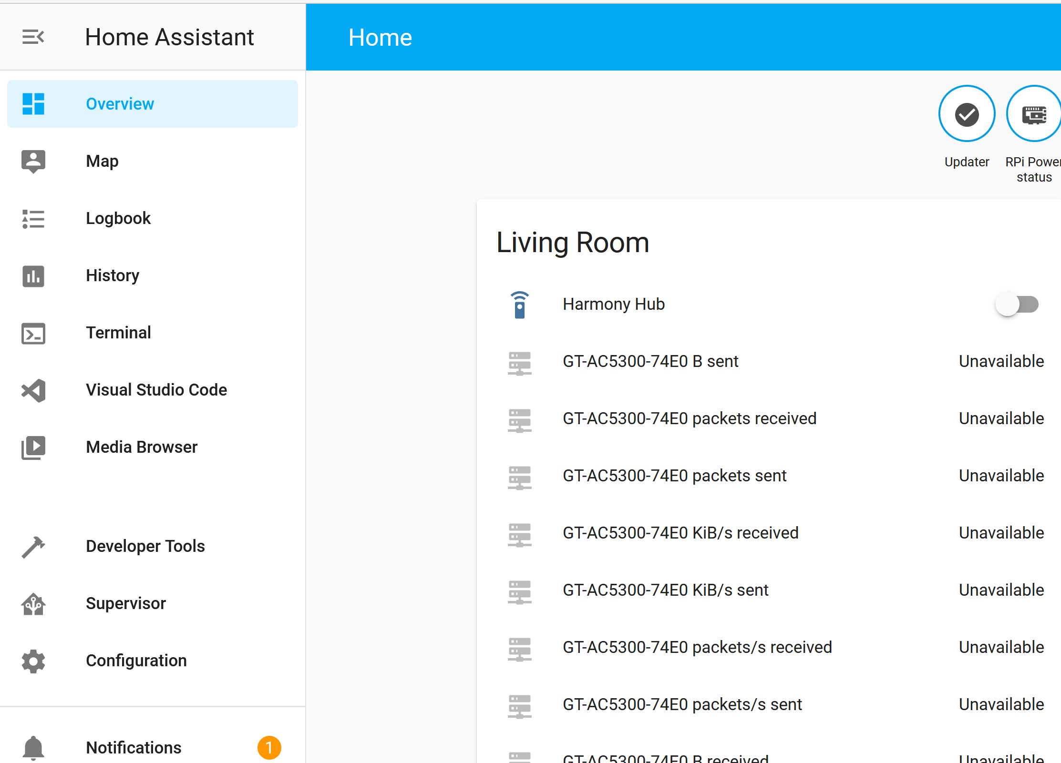This screenshot has width=1061, height=763.
Task: Open GT-AC5300-74E0 KiB/s sent entity
Action: tap(665, 590)
